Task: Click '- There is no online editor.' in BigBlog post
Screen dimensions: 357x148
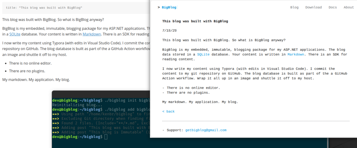Action: pos(191,88)
